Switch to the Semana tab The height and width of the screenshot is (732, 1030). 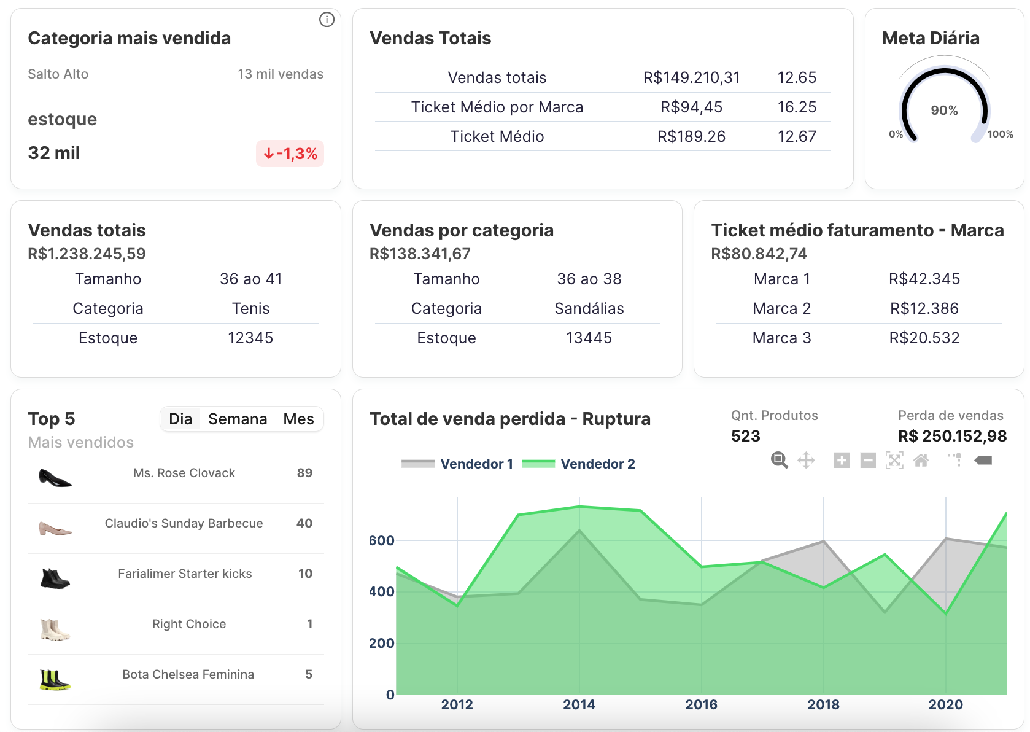coord(238,419)
